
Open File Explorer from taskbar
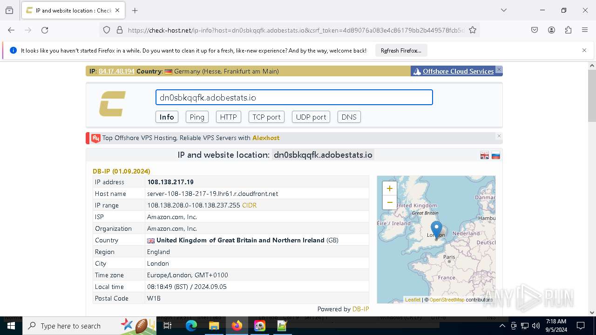click(x=214, y=326)
